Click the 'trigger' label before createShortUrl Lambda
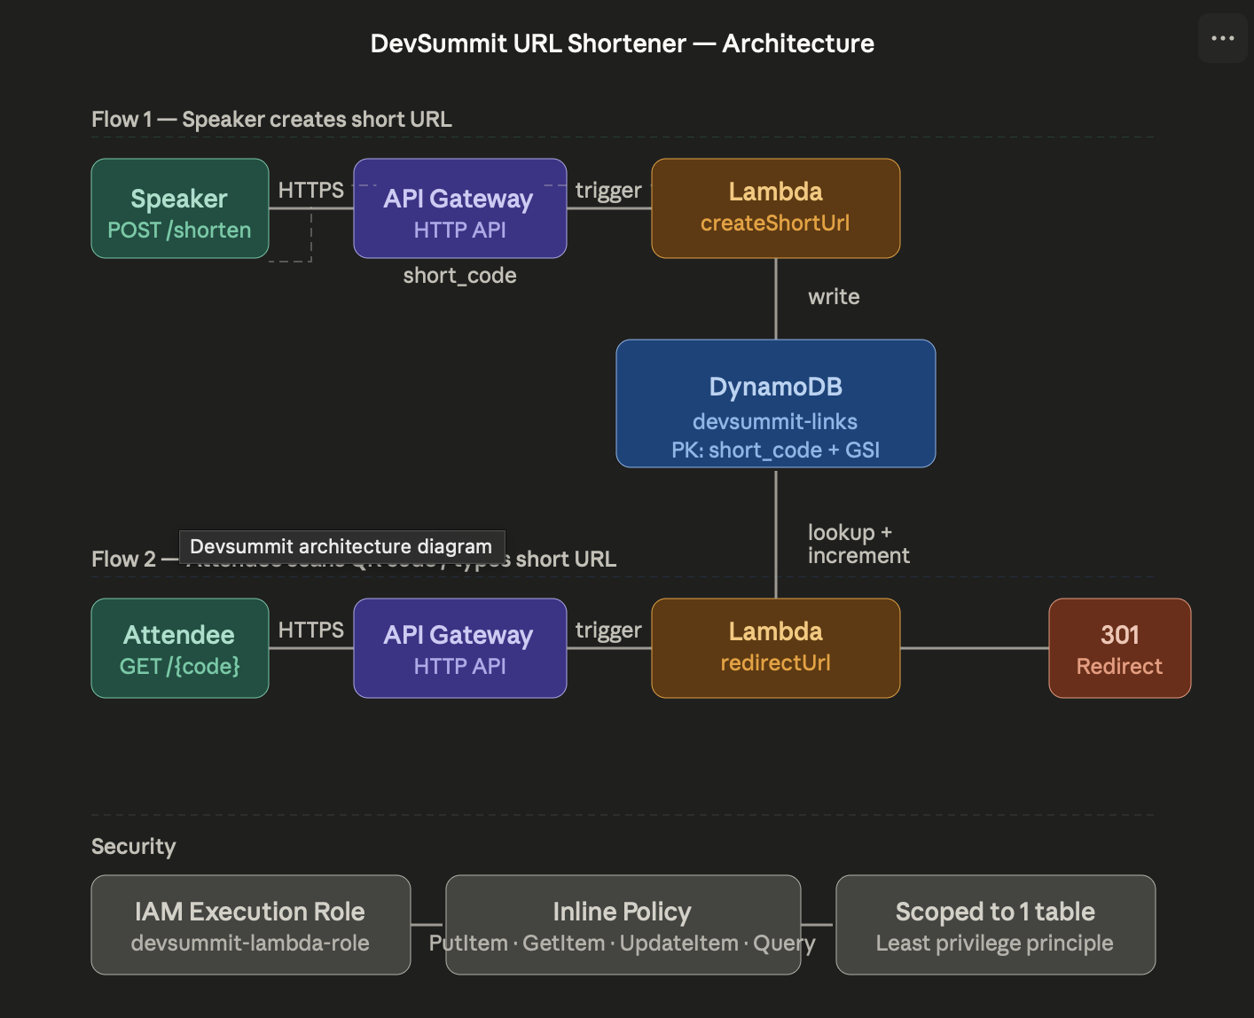This screenshot has height=1018, width=1254. (x=608, y=191)
